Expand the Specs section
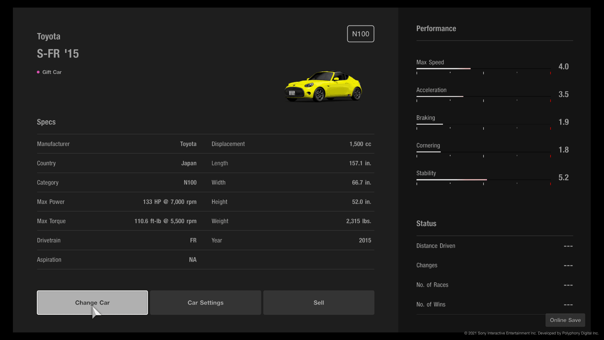The width and height of the screenshot is (604, 340). coord(45,122)
